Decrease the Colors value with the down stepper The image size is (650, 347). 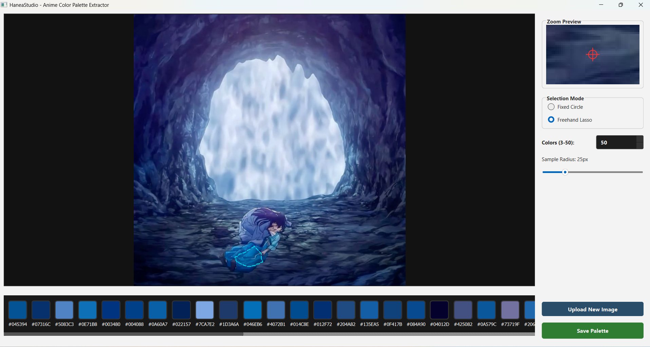point(640,146)
